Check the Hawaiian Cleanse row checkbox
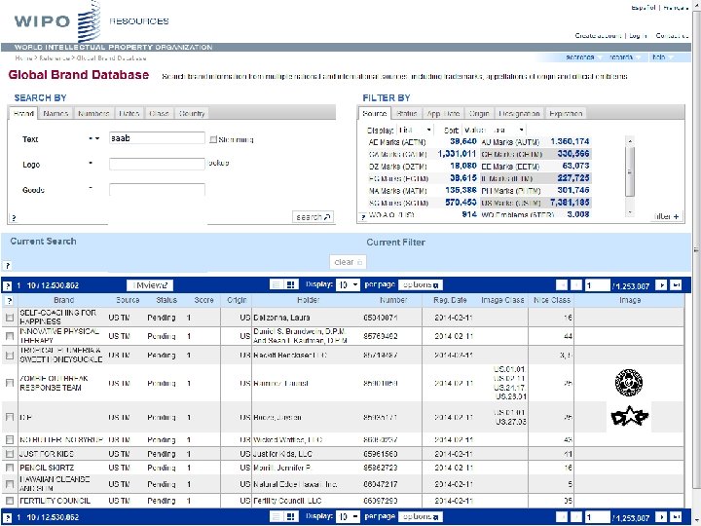 (x=10, y=484)
